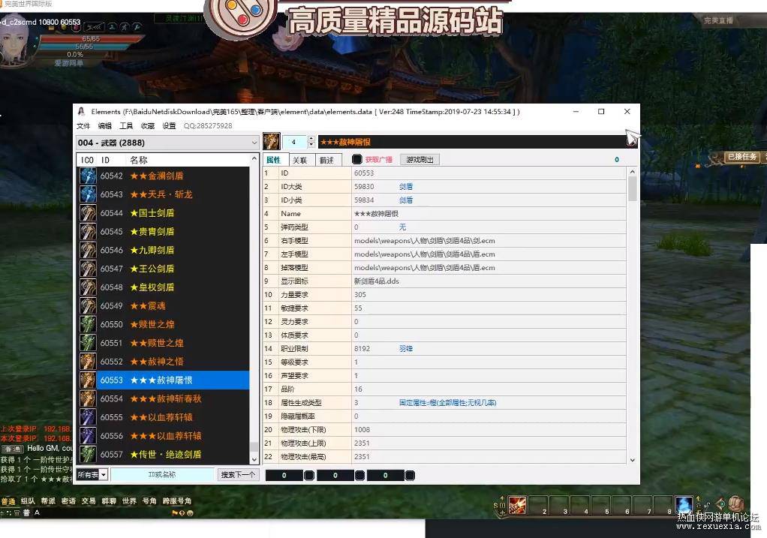Click the icon of item 60557 传世·绝迹剑盾
The height and width of the screenshot is (538, 767).
88,455
